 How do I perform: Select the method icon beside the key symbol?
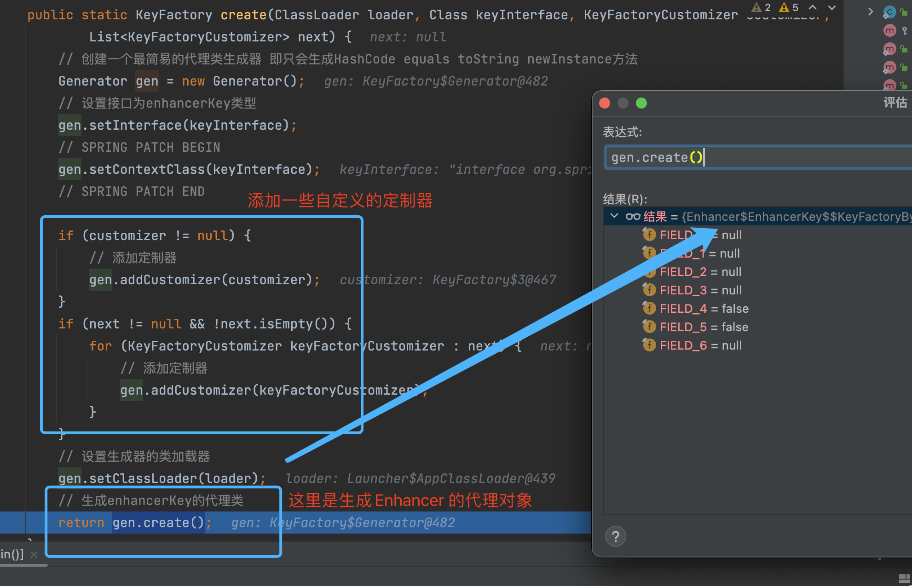[x=890, y=31]
